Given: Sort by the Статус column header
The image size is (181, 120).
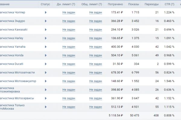Looking at the screenshot, I should pos(45,4).
